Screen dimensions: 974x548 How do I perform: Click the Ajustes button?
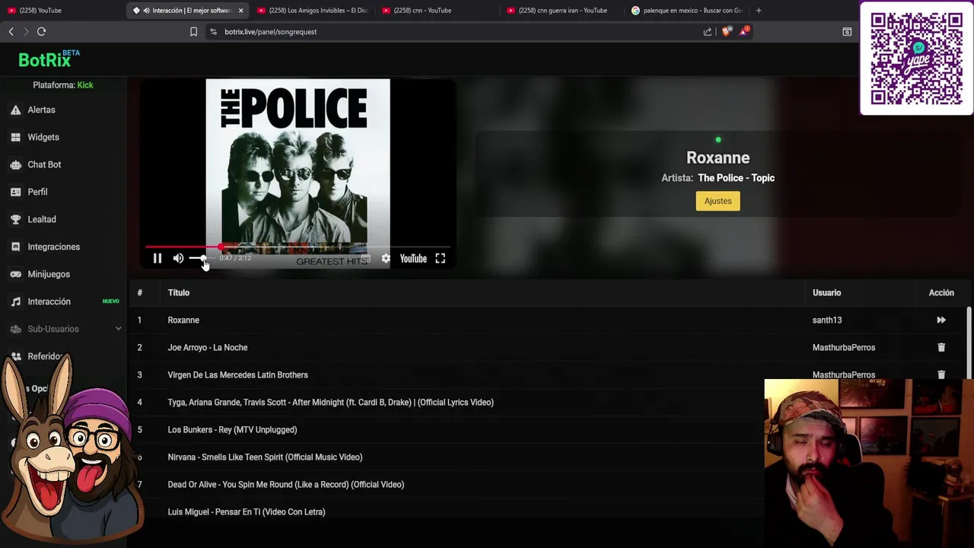[x=718, y=201]
